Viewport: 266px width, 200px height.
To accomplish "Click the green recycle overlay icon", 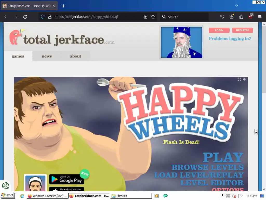I will (5, 186).
